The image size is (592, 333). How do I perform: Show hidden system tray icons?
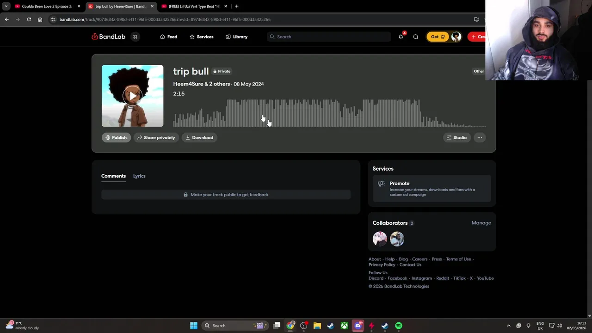click(x=509, y=326)
